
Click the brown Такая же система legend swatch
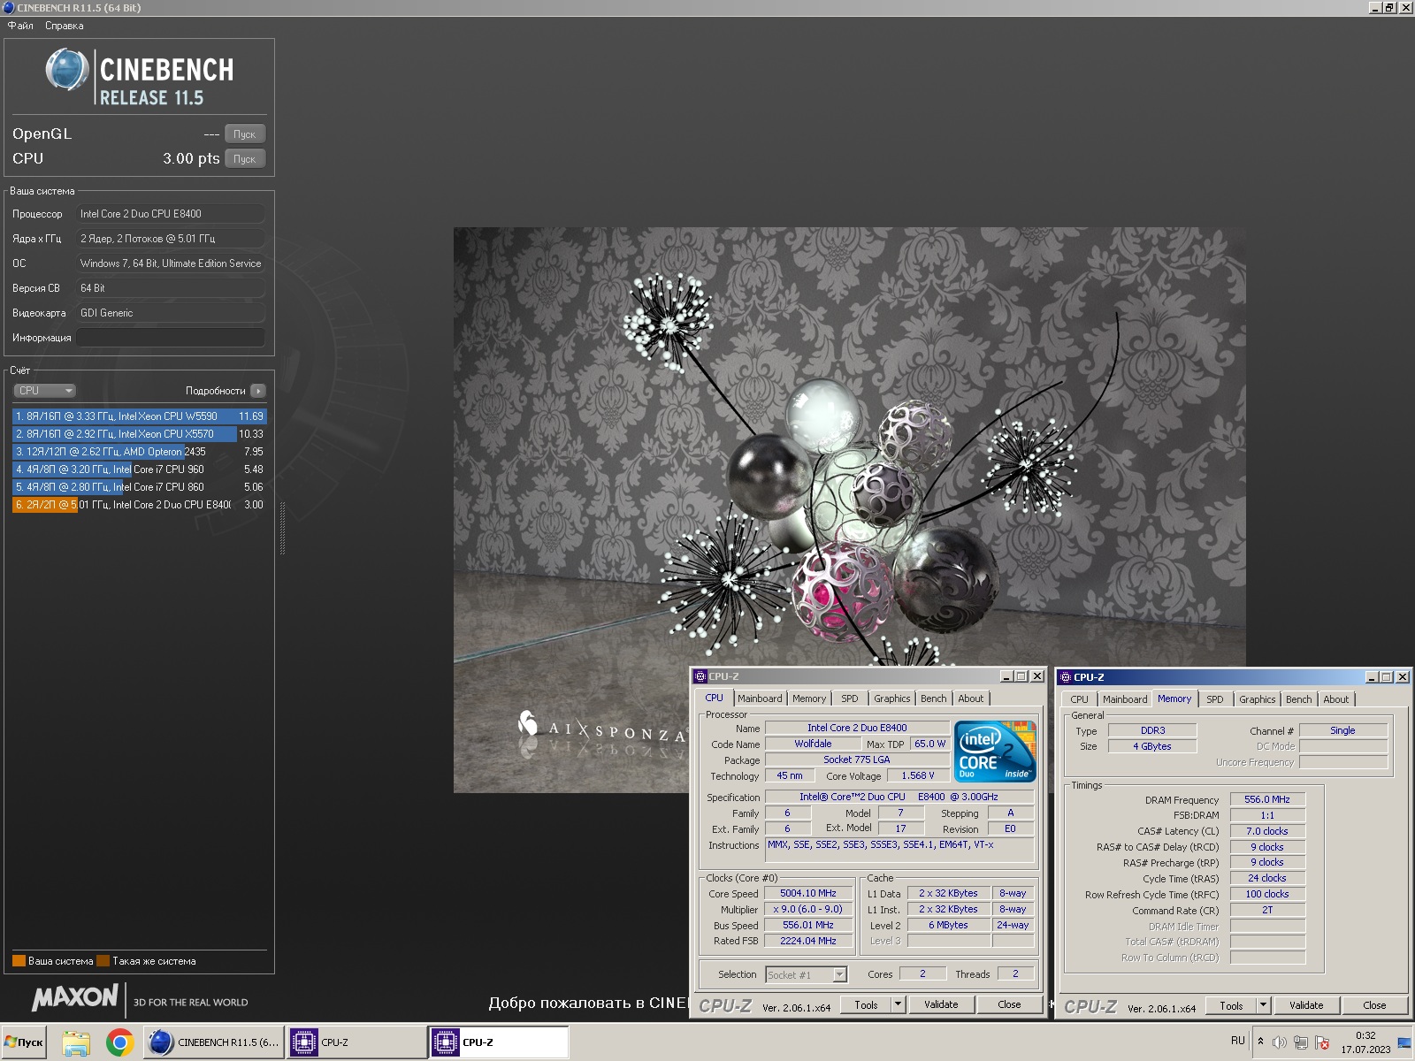point(103,961)
